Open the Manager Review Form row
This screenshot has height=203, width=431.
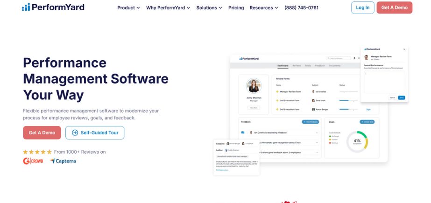pyautogui.click(x=290, y=92)
